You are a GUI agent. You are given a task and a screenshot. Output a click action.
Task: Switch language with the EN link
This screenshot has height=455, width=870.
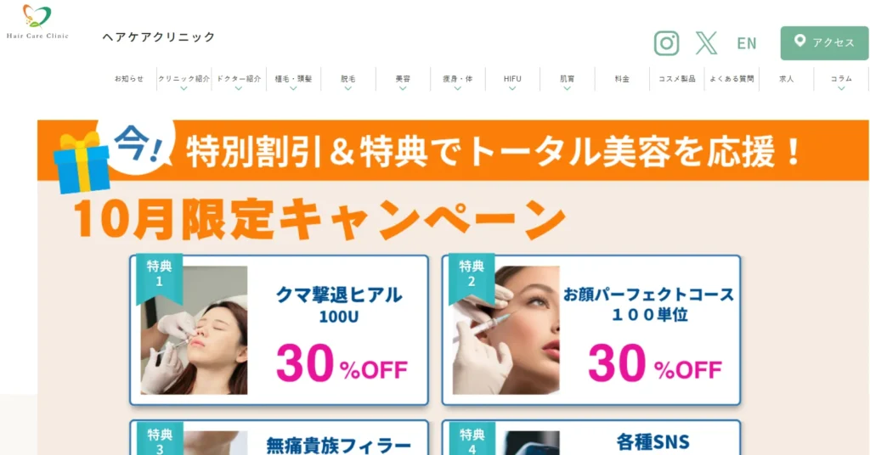pos(746,43)
